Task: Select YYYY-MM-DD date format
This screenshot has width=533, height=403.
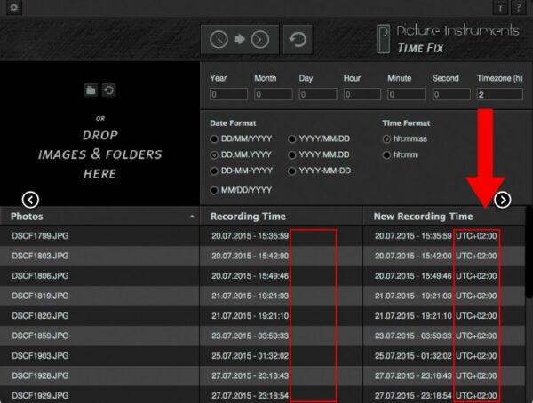Action: coord(320,170)
